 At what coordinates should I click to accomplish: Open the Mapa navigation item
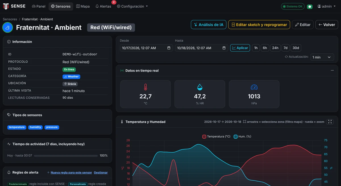pyautogui.click(x=83, y=6)
